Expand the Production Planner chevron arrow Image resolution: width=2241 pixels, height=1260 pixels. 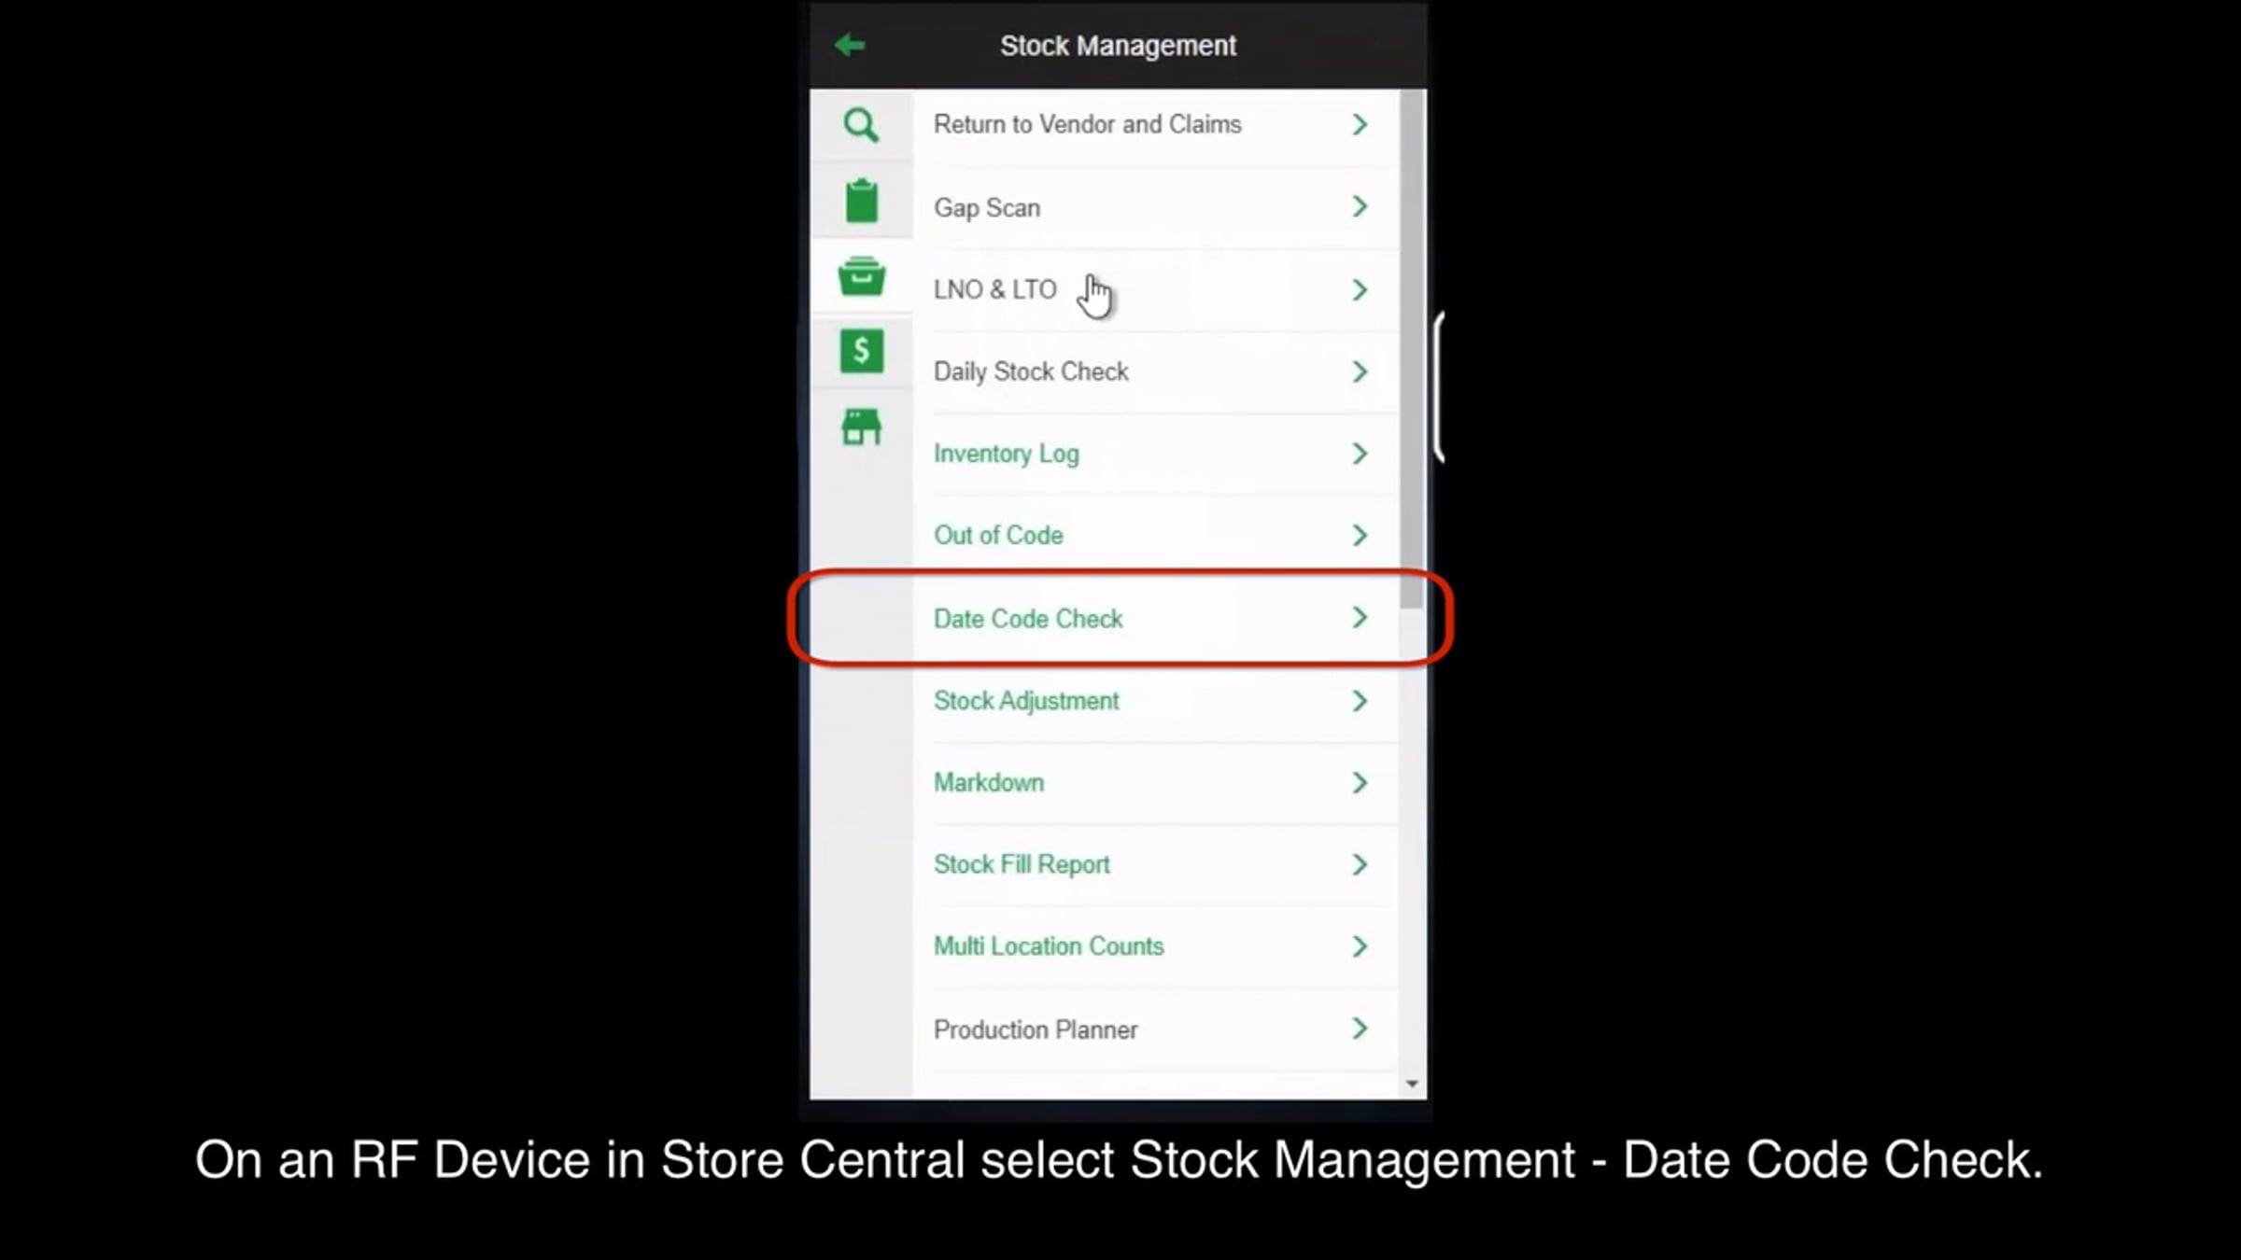click(x=1360, y=1029)
